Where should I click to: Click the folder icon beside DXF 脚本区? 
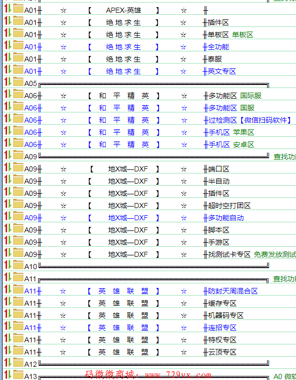click(x=18, y=228)
